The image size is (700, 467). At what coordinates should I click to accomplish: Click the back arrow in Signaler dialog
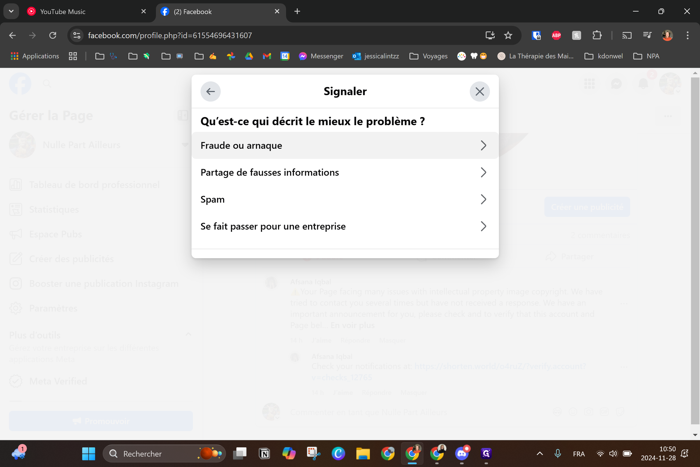tap(210, 91)
